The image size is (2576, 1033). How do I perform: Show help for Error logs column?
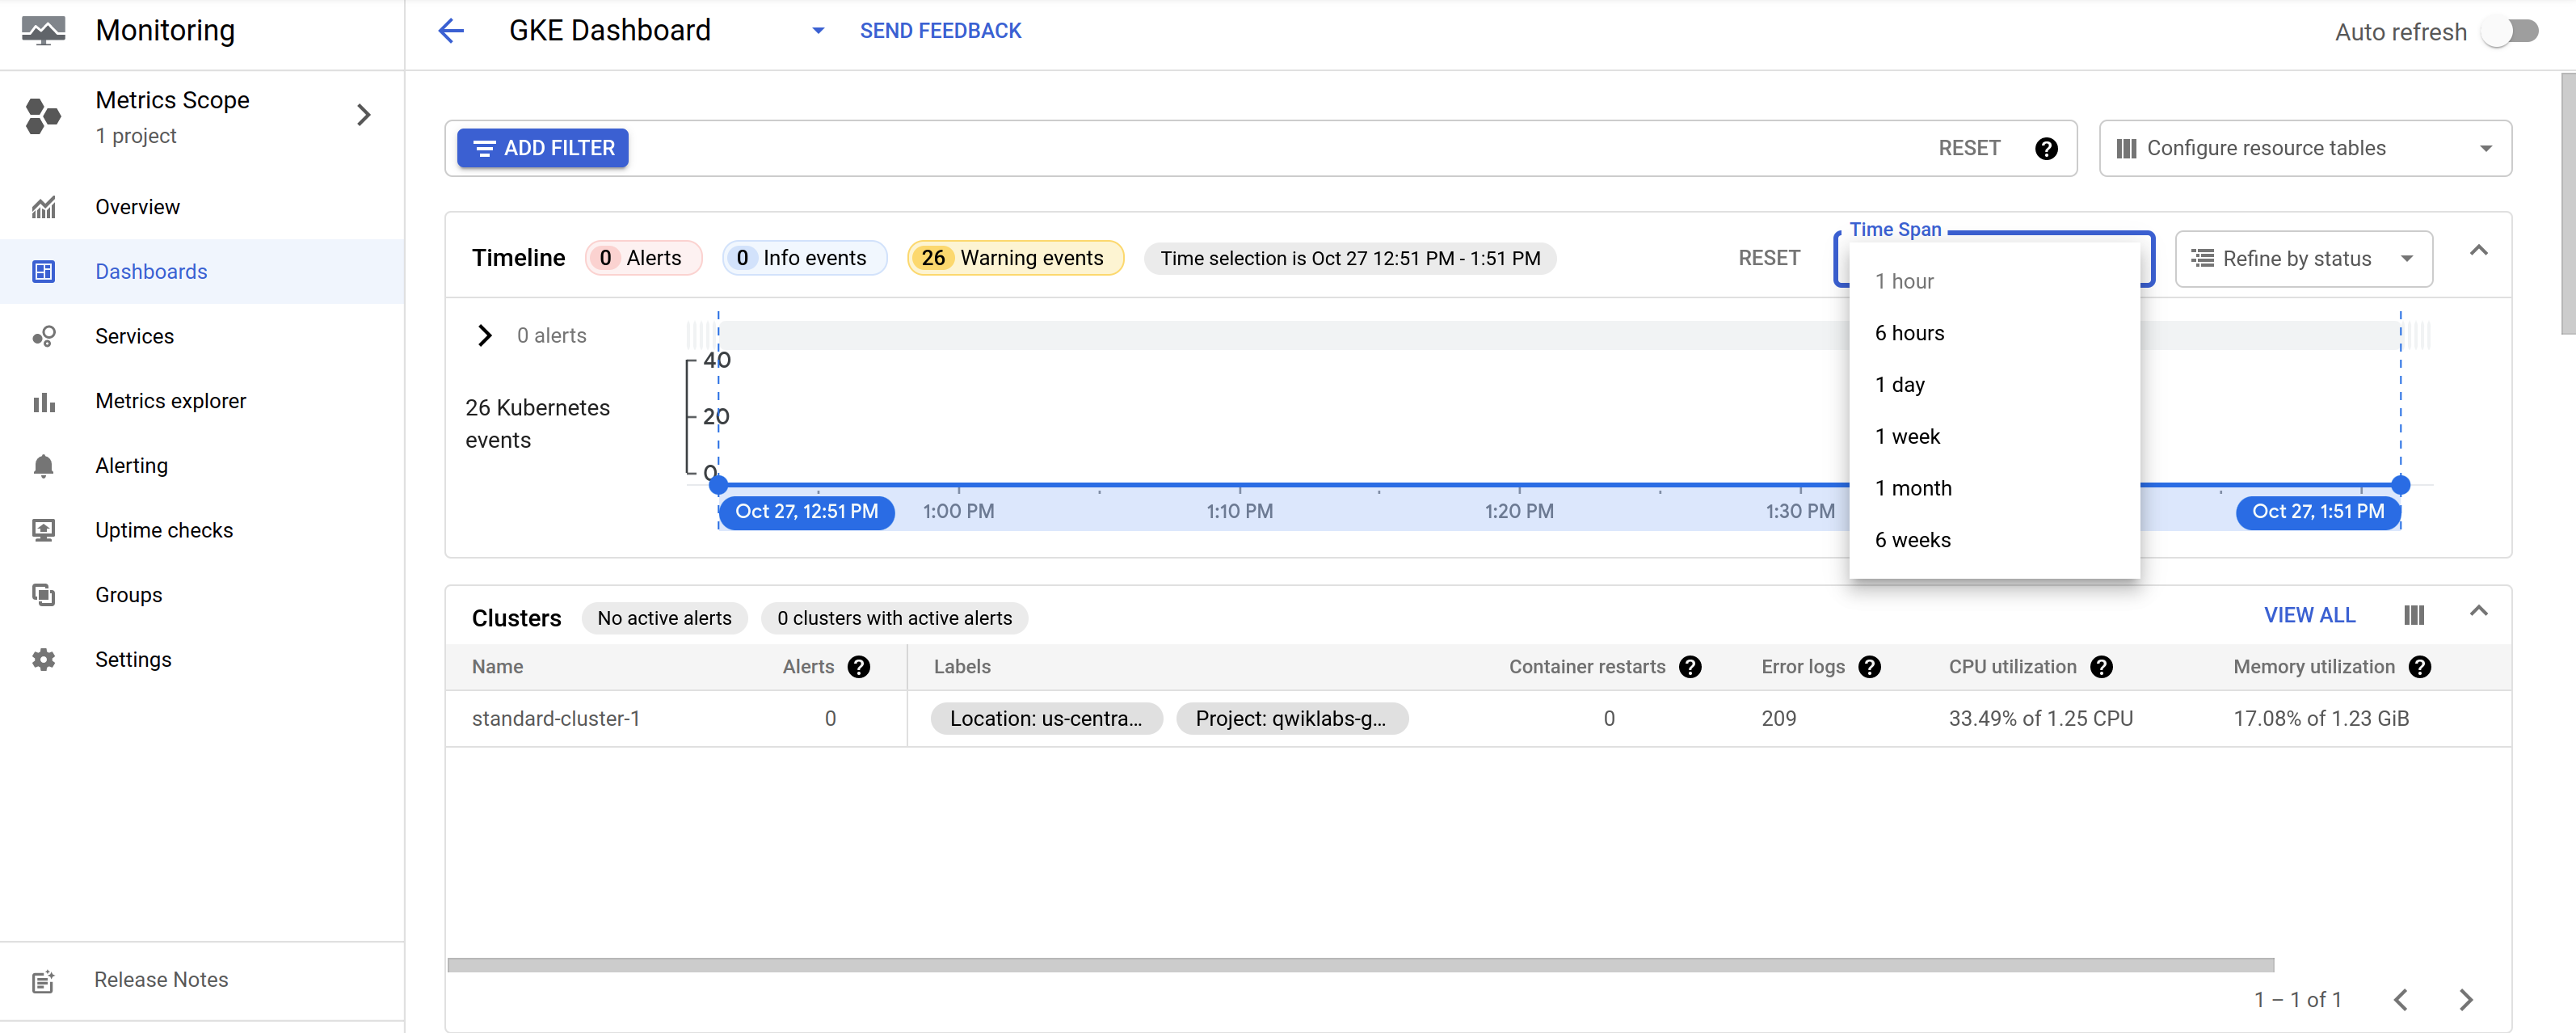tap(1869, 667)
